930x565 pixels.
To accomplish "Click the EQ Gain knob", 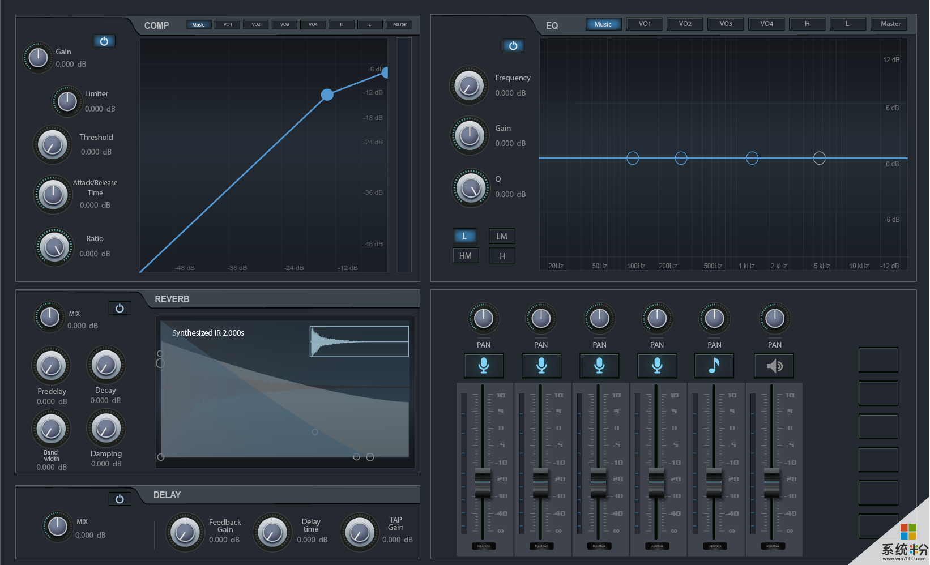I will coord(470,136).
